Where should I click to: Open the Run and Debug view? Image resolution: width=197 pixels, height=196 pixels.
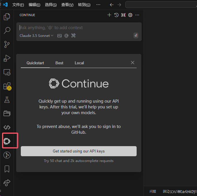pos(7,58)
